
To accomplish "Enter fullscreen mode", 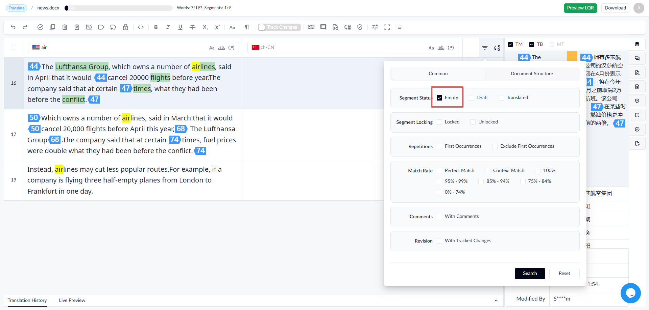I will pyautogui.click(x=387, y=27).
